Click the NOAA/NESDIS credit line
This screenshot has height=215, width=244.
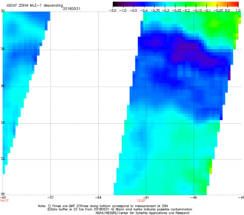(142, 213)
